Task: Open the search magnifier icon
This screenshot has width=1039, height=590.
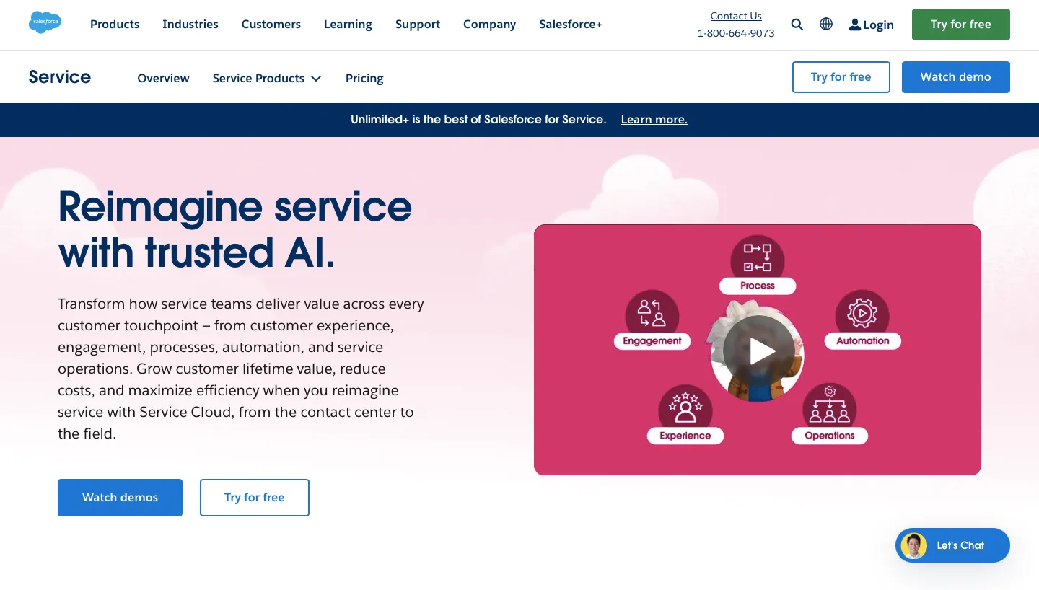Action: click(797, 25)
